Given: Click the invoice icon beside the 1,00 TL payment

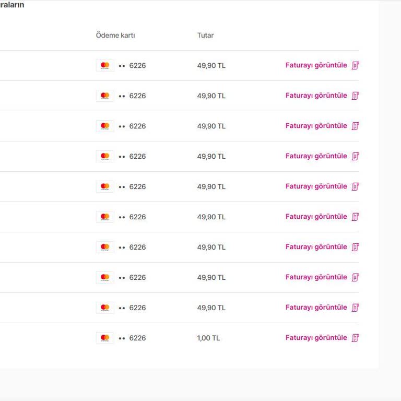Looking at the screenshot, I should pos(356,338).
